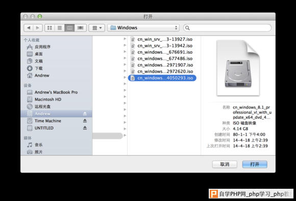Open the Windows folder path popup
The image size is (296, 201).
pyautogui.click(x=143, y=28)
